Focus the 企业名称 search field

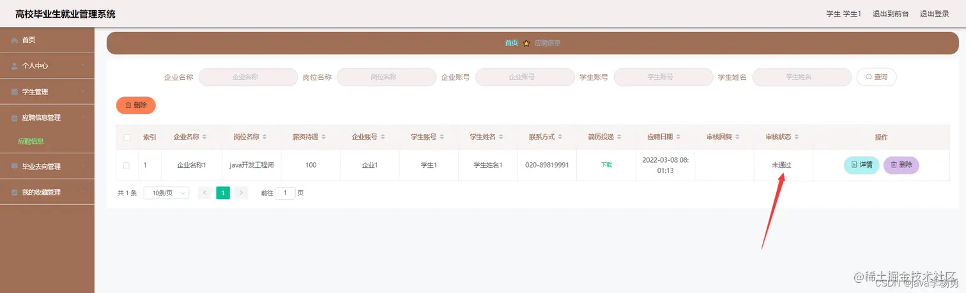(x=249, y=77)
